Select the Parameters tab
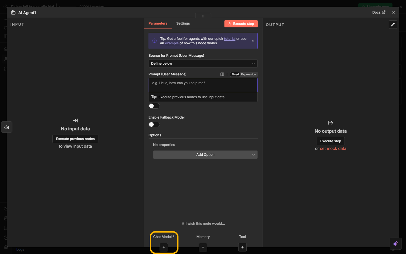This screenshot has width=406, height=254. tap(158, 23)
